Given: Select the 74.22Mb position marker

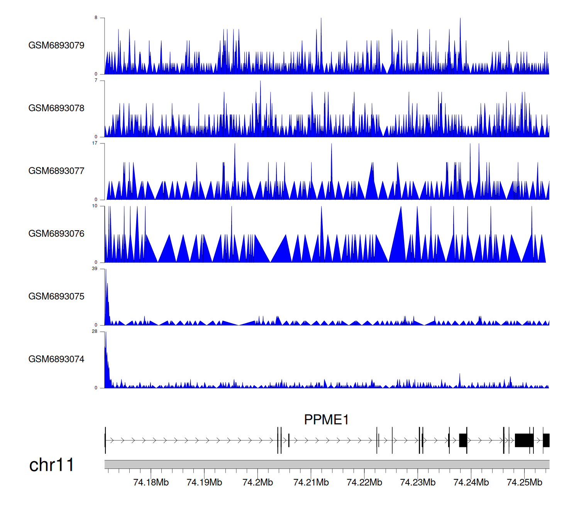Looking at the screenshot, I should click(x=364, y=482).
